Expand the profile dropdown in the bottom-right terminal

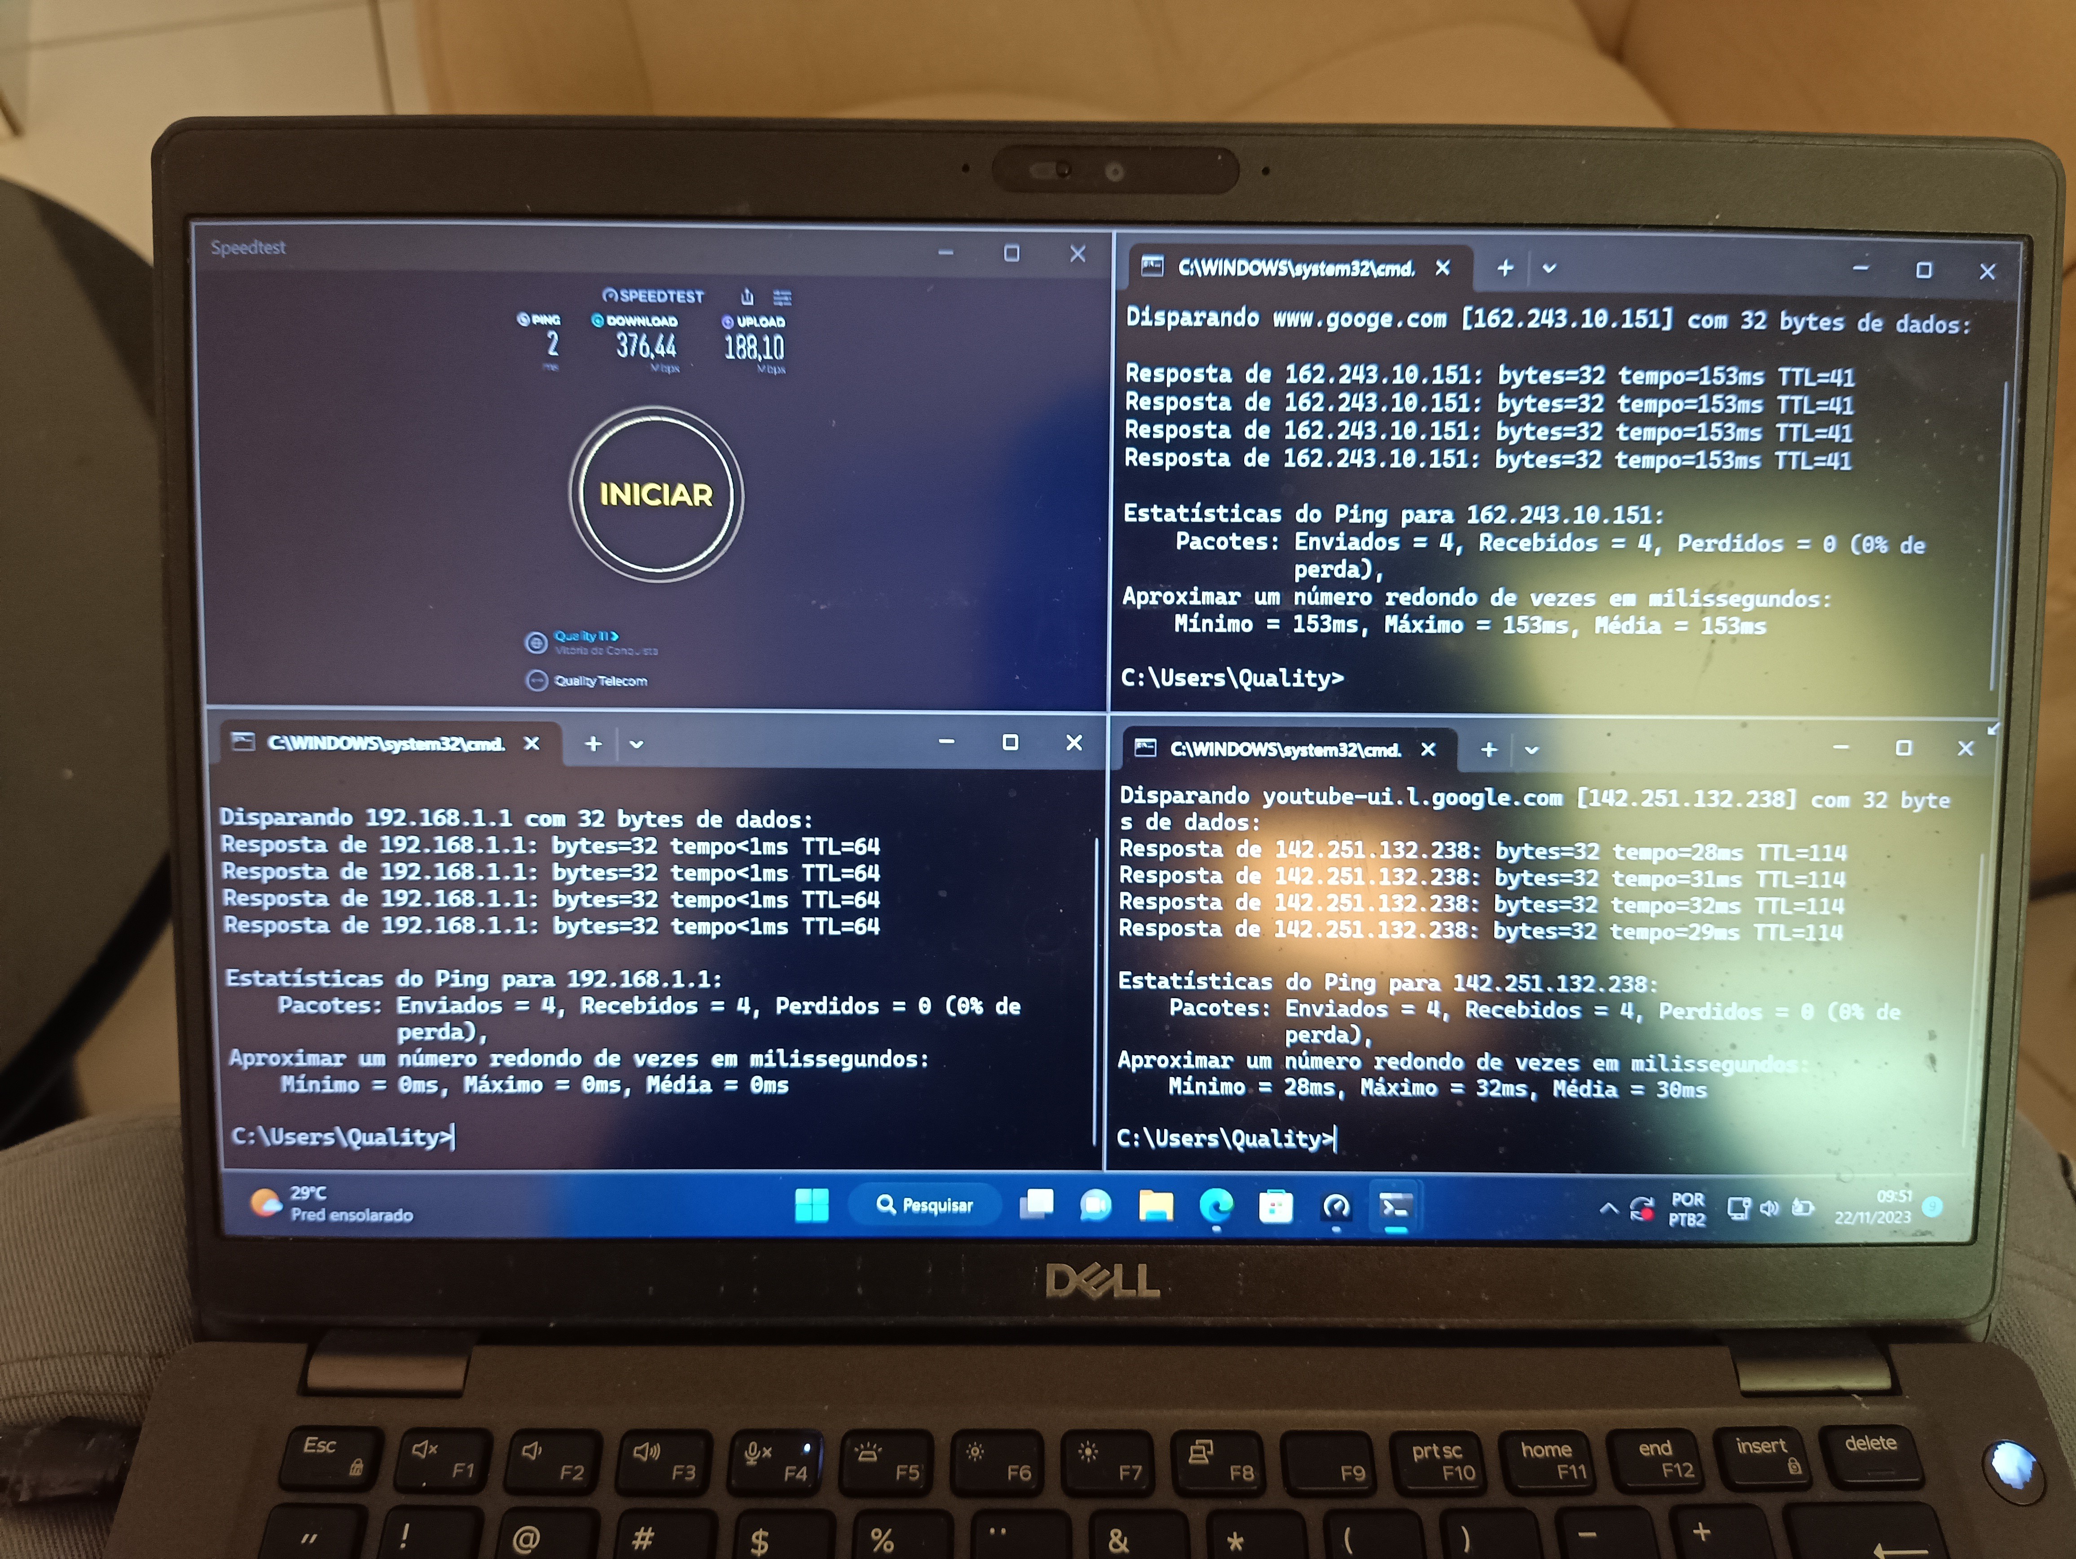tap(1532, 750)
